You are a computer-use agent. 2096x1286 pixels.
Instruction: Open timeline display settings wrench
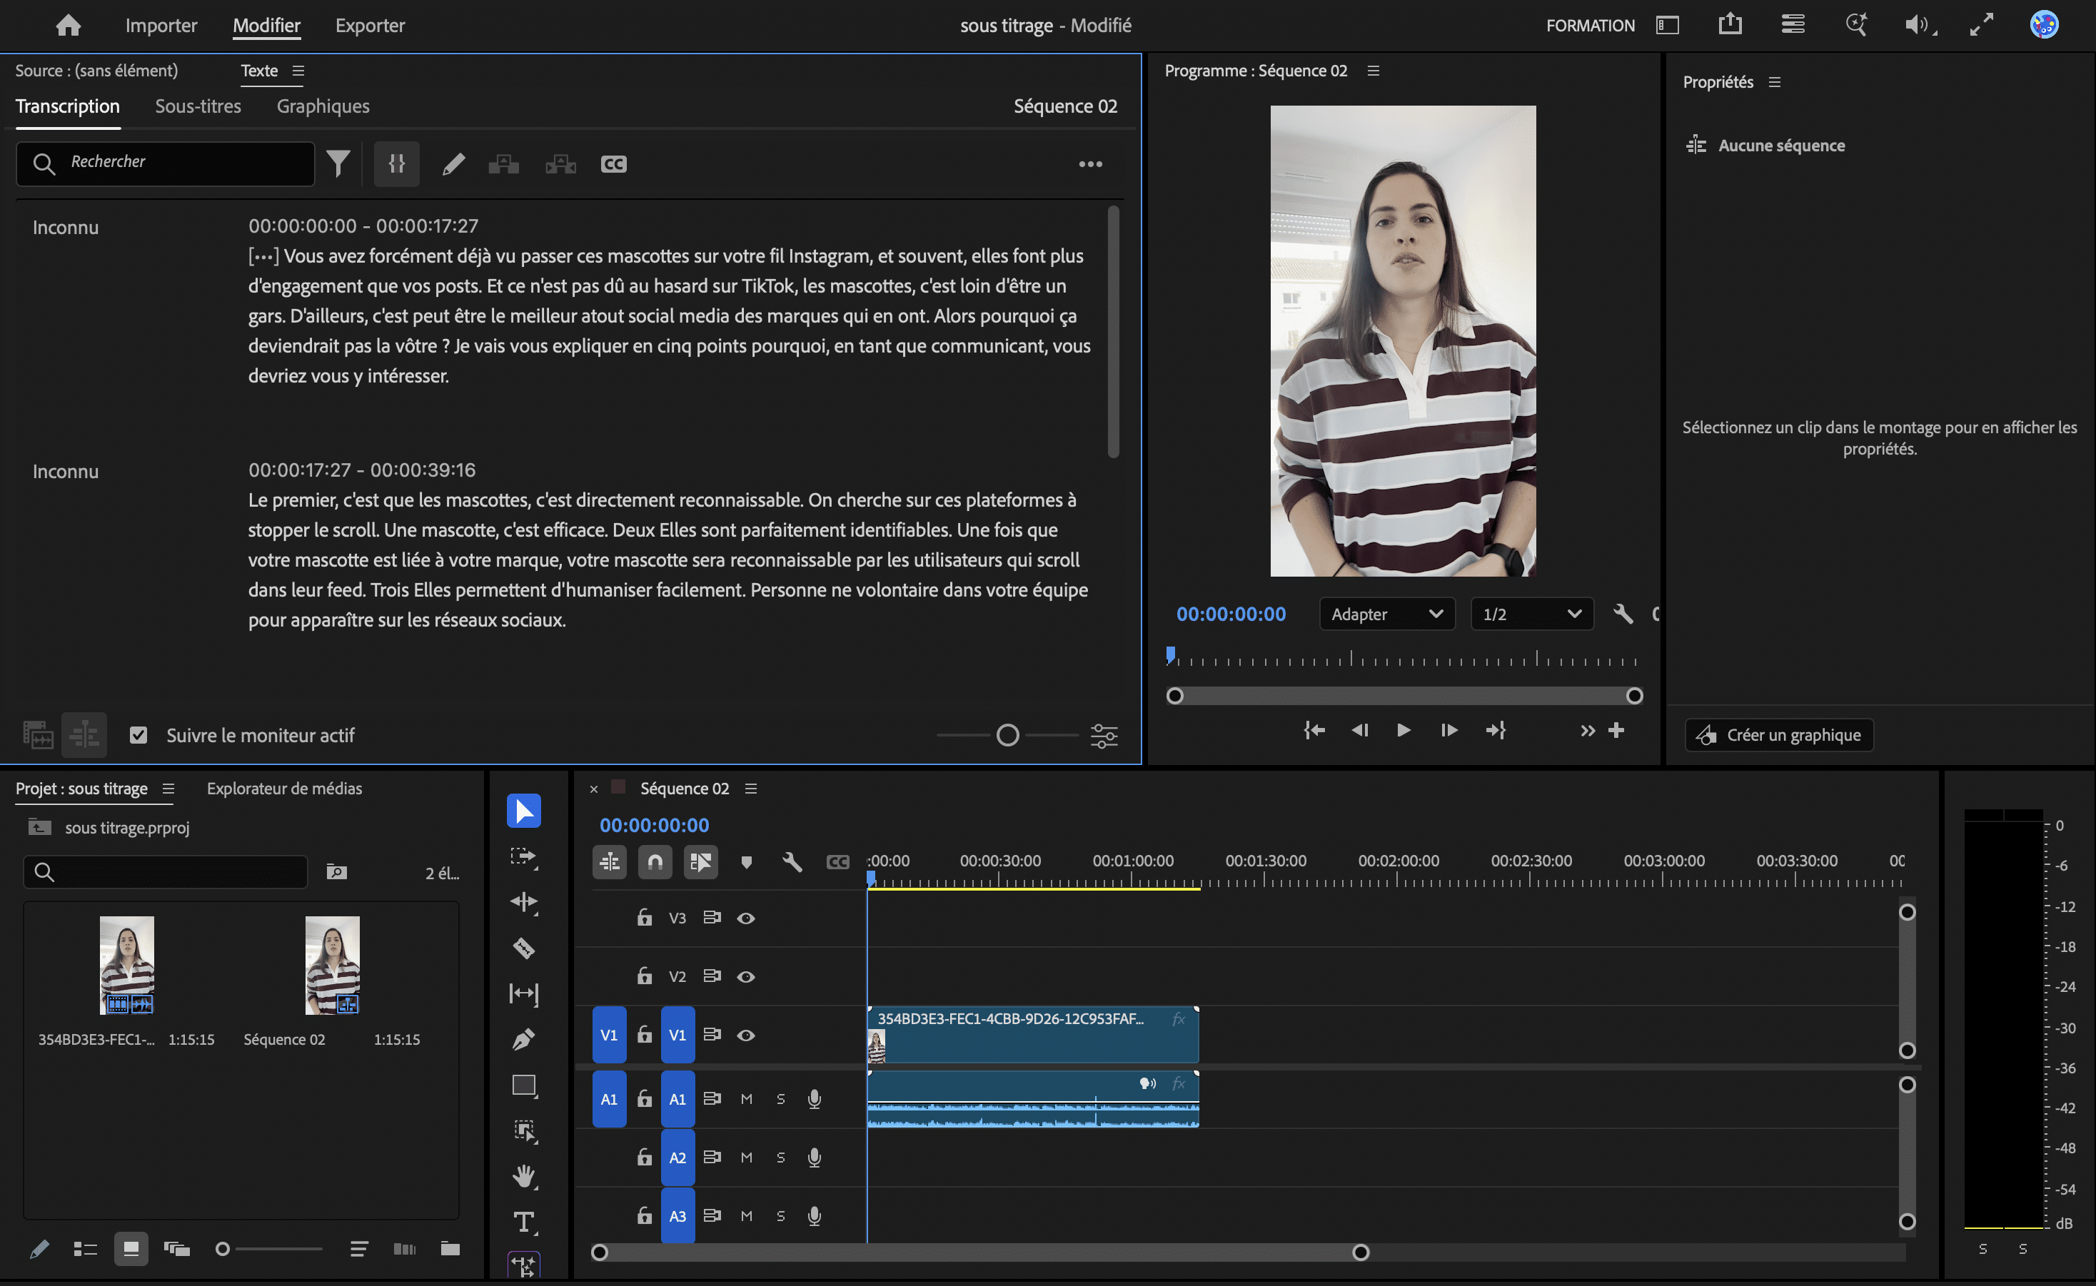[x=792, y=862]
